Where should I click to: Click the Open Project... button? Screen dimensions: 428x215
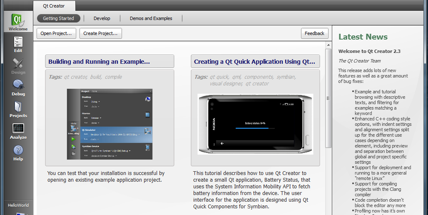coord(56,33)
